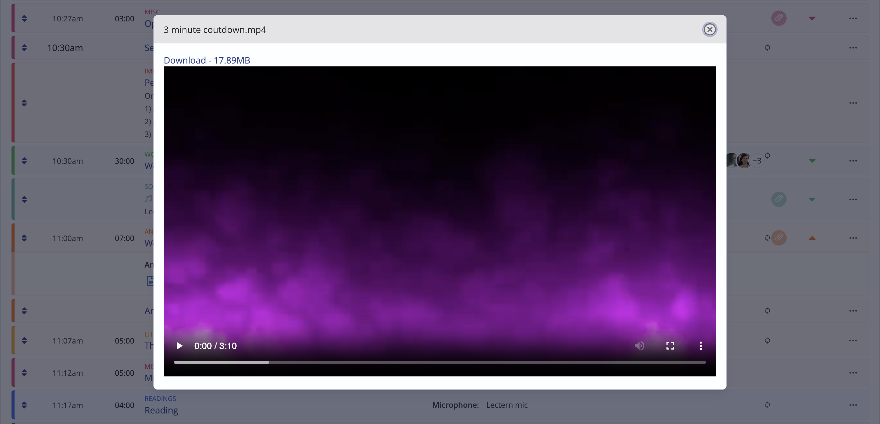Reorder handle for the 11:17am Reading row
Screen dimensions: 880x424
tap(24, 405)
